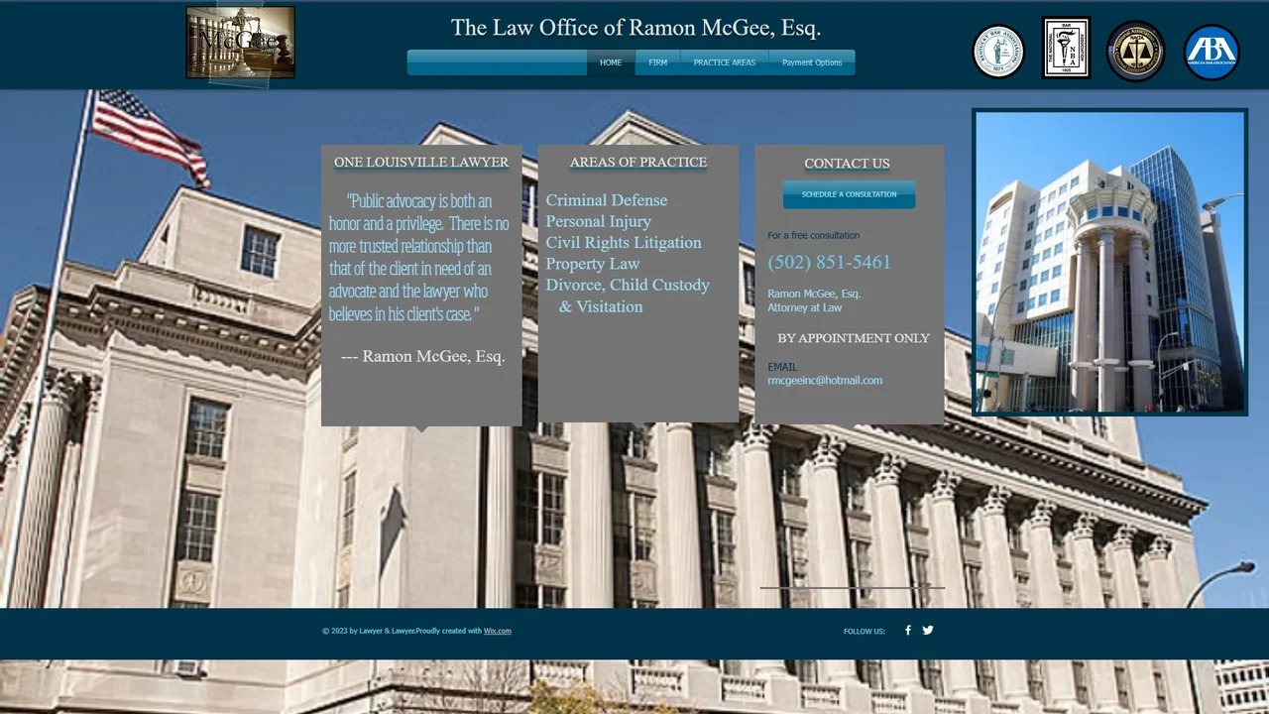Click the '© 2023 by Lawyer & Lawyer' copyright text
Image resolution: width=1269 pixels, height=714 pixels.
pyautogui.click(x=369, y=631)
